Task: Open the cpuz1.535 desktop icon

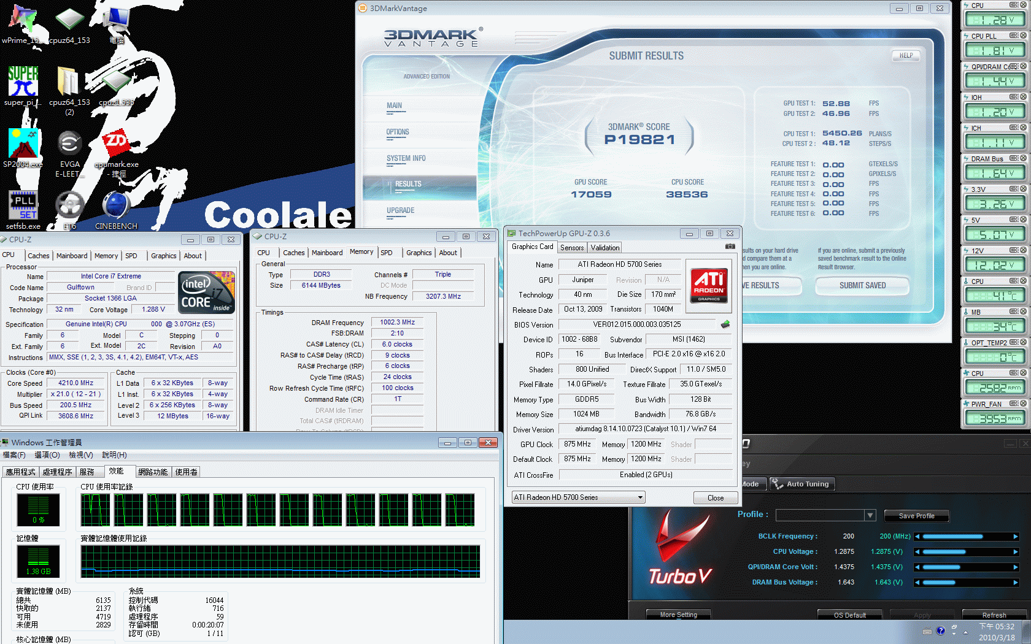Action: (x=116, y=86)
